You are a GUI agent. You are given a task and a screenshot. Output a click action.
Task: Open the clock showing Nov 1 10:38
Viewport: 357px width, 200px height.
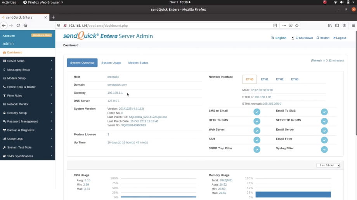pos(180,2)
